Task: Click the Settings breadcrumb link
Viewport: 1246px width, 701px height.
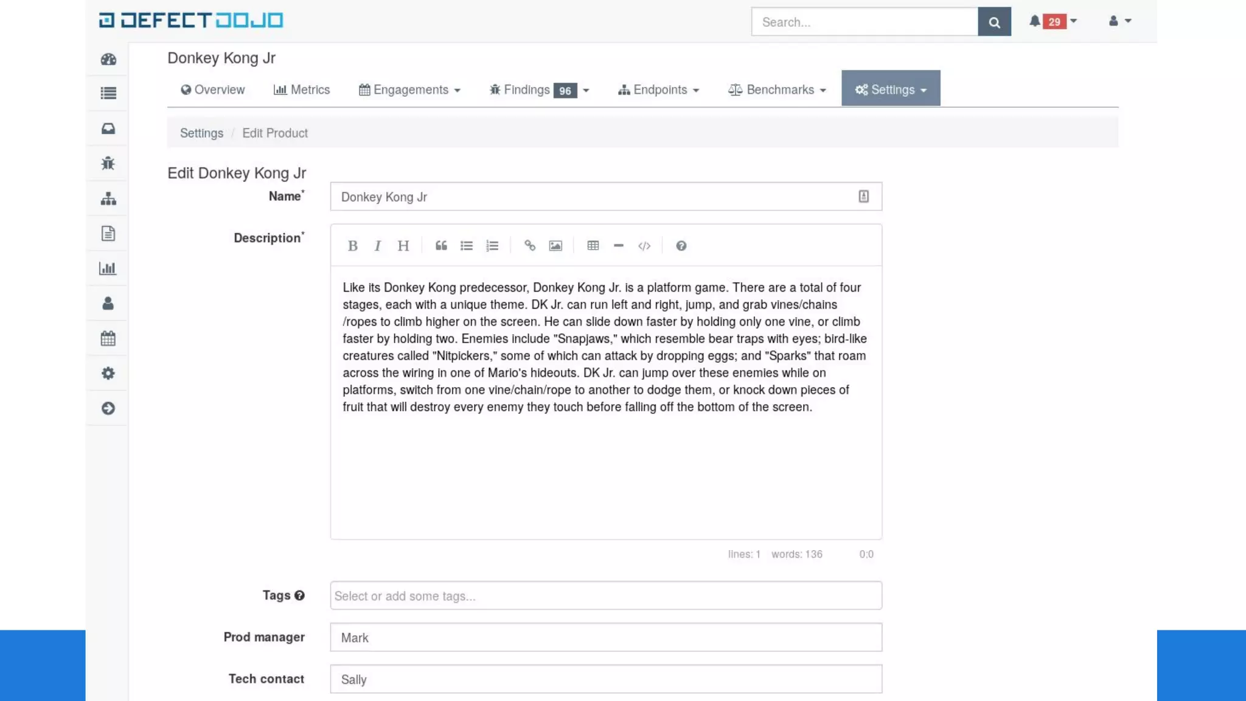Action: click(201, 133)
